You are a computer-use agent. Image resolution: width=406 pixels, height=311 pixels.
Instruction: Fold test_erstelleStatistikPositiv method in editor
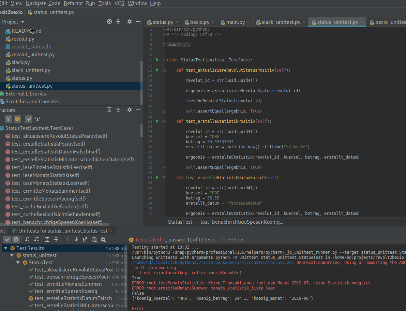(x=165, y=121)
